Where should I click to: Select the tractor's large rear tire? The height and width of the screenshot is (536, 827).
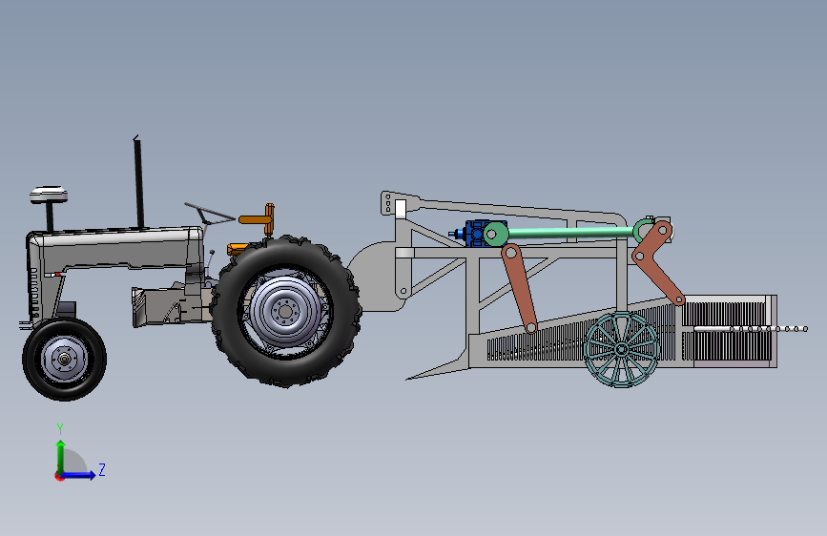[x=286, y=311]
